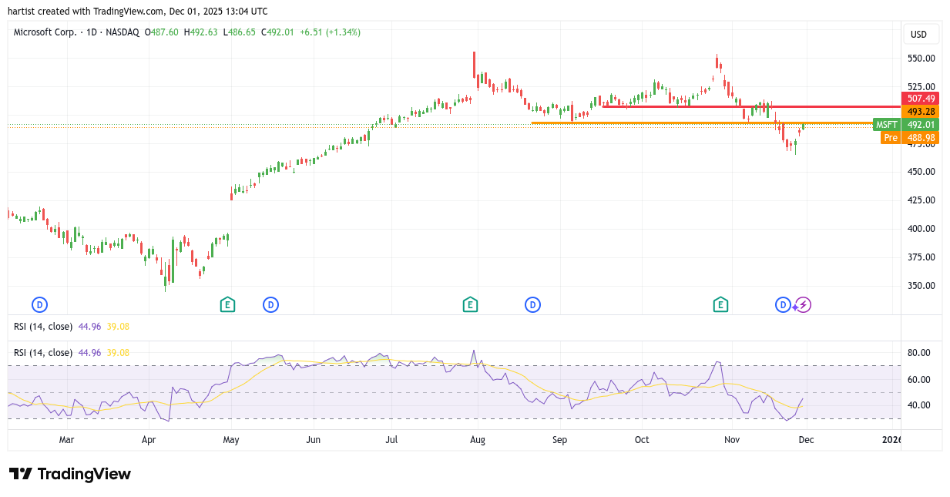The height and width of the screenshot is (497, 950).
Task: Select the red horizontal line at 507.49
Action: coord(693,106)
